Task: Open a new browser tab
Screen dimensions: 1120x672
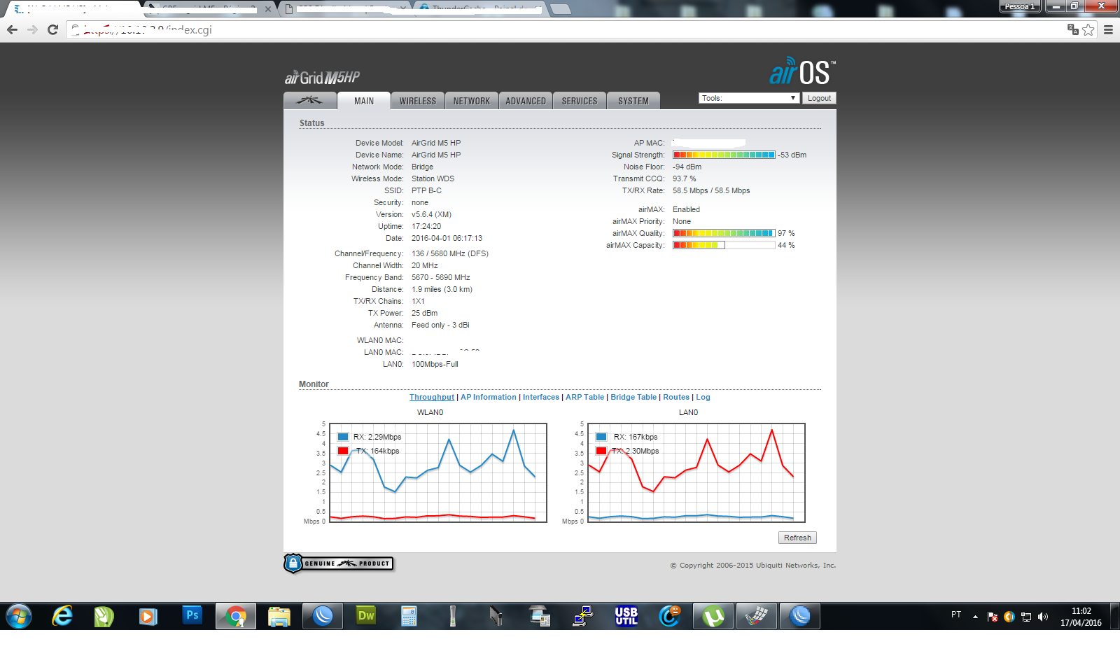Action: 560,9
